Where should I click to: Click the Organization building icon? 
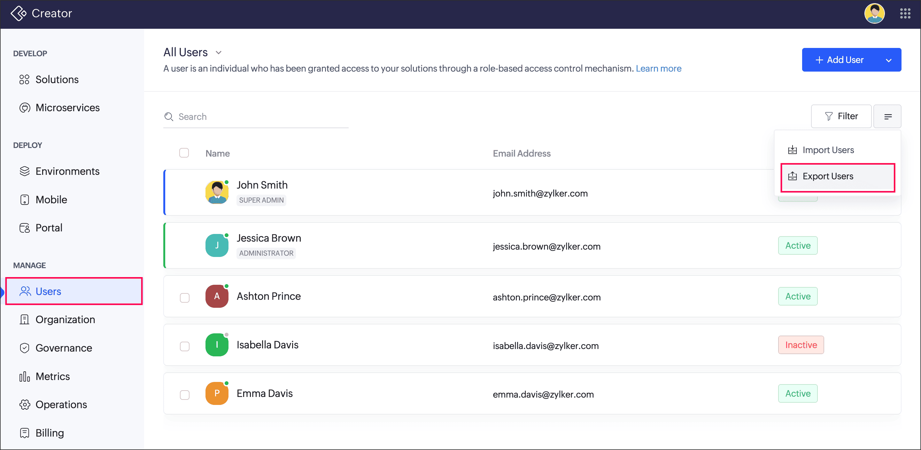click(x=24, y=320)
